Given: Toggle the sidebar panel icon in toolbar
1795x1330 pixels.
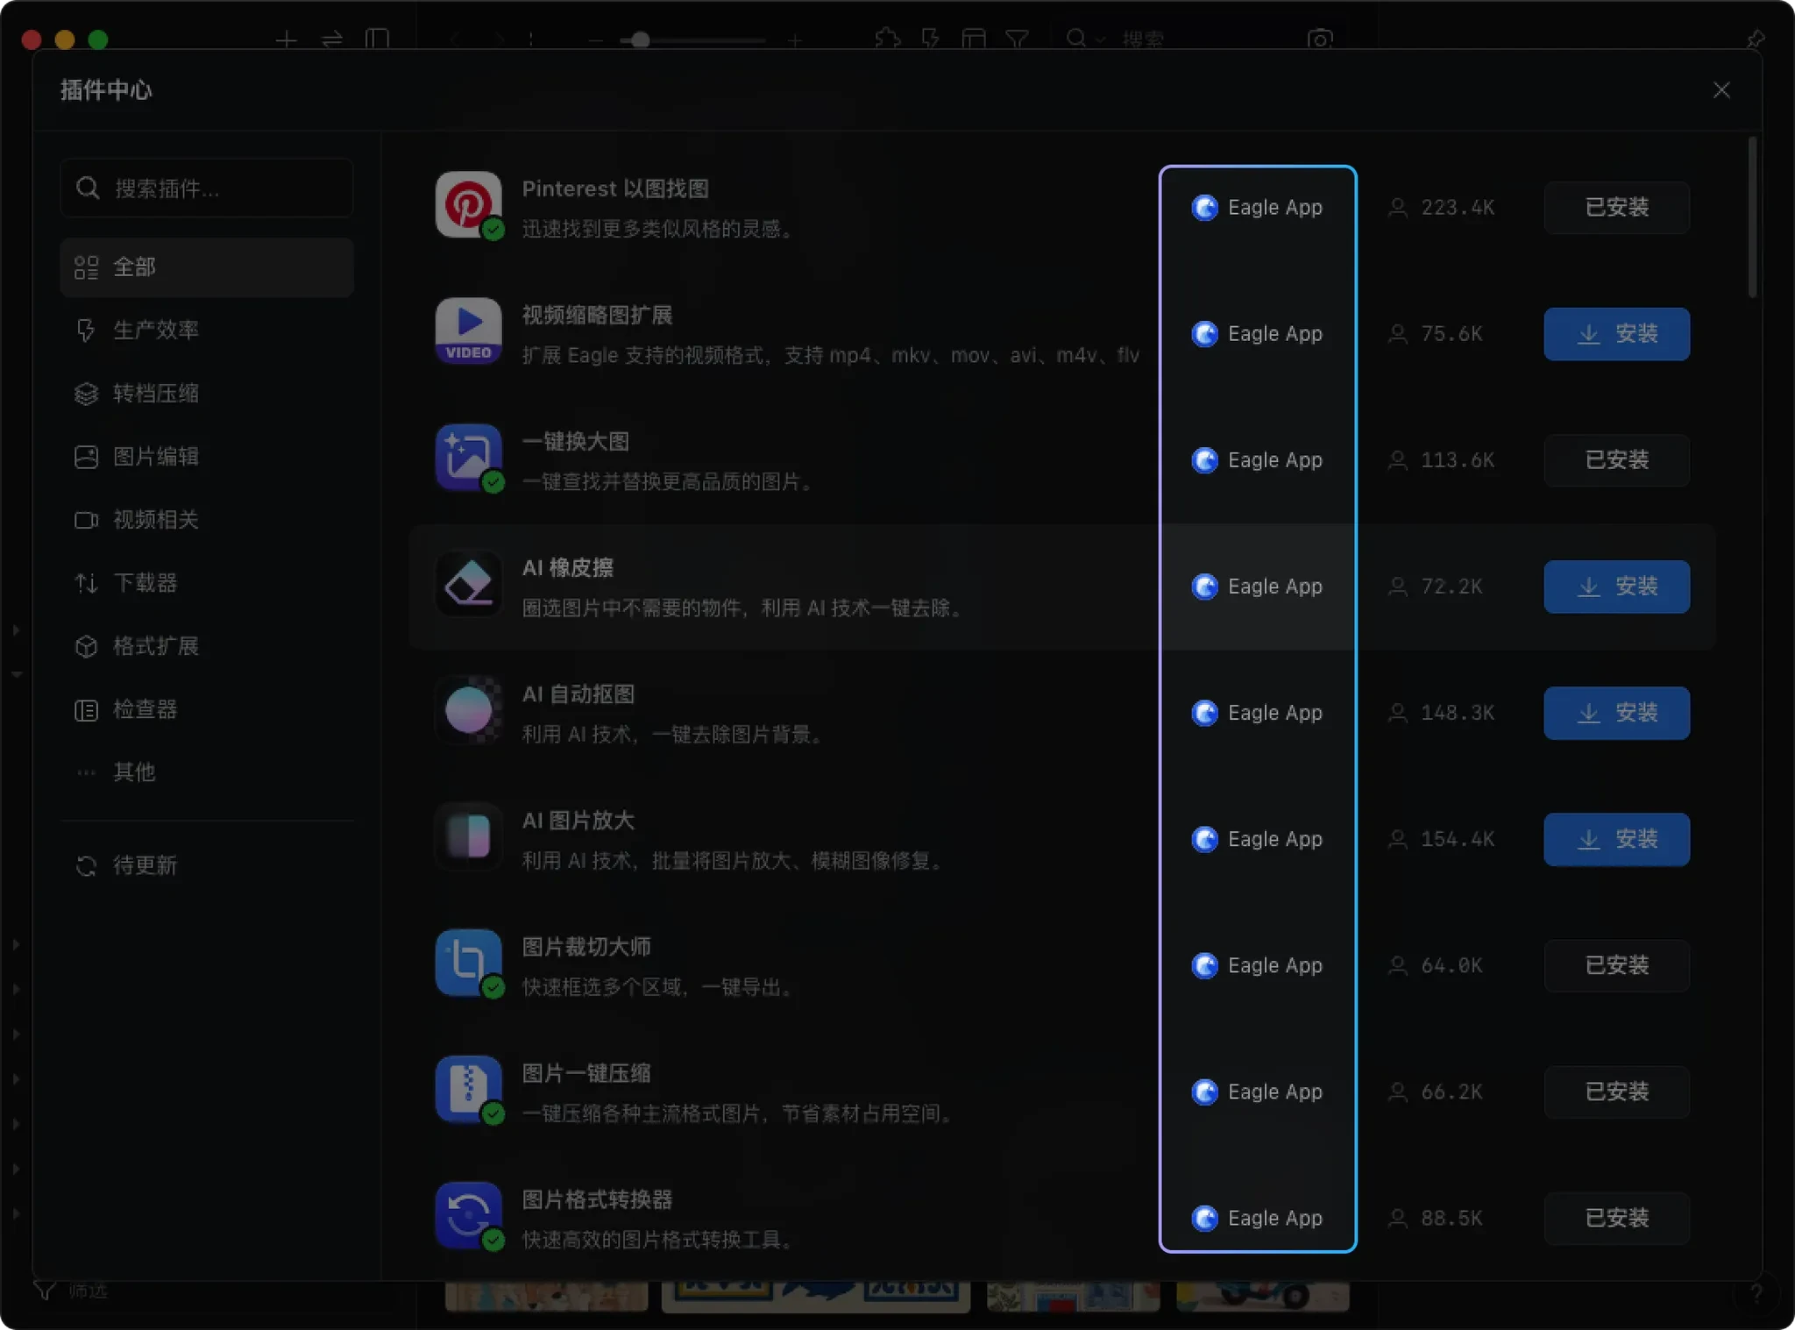Looking at the screenshot, I should pos(377,39).
